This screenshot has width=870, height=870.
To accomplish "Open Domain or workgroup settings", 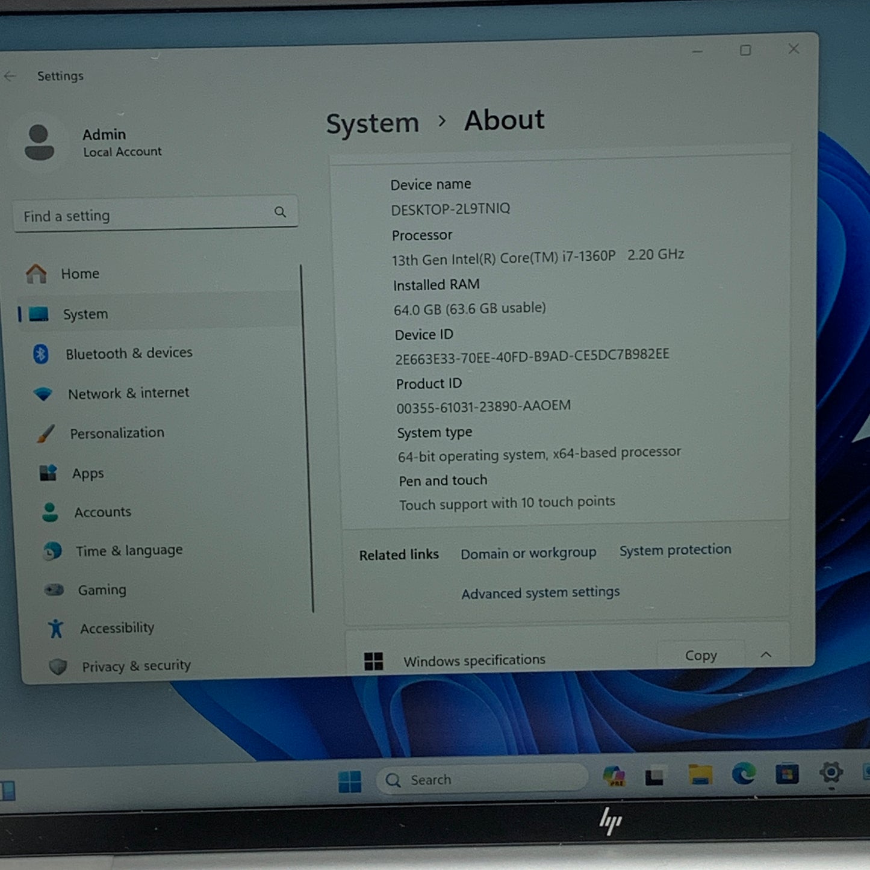I will (x=528, y=553).
